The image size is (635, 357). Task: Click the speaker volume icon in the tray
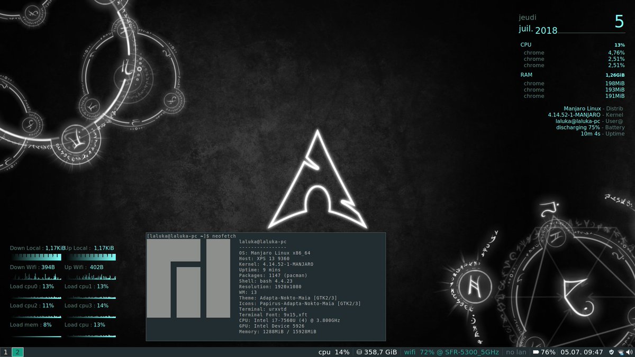(629, 352)
